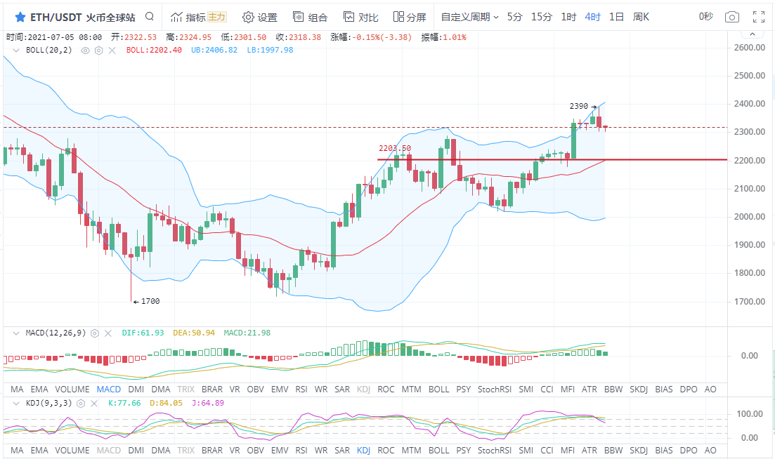The image size is (775, 459).
Task: Select MTM tab in bottom indicator row
Action: [x=411, y=451]
